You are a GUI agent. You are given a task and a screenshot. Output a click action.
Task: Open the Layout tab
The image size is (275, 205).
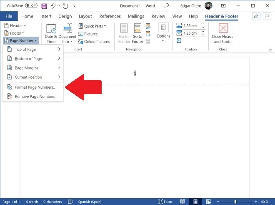tap(85, 16)
